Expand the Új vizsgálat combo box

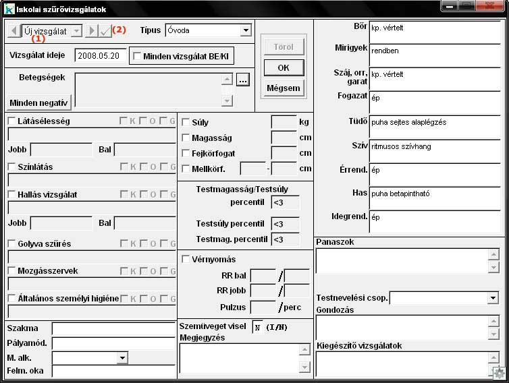click(x=76, y=31)
